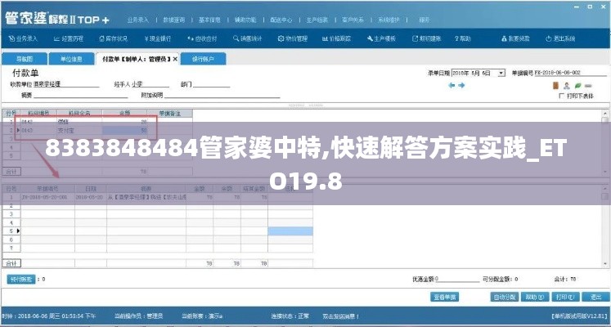Open 经营历程 in the blue toolbar

pyautogui.click(x=68, y=39)
